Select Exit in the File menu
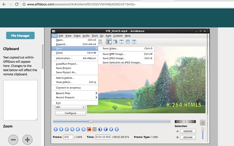Image resolution: width=234 pixels, height=146 pixels. 75,103
